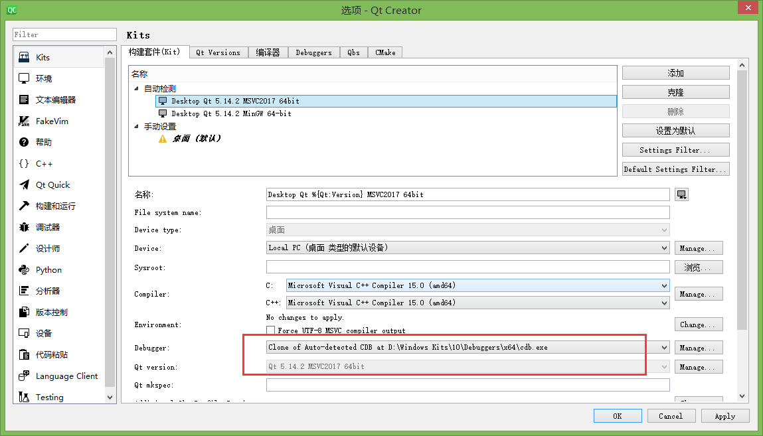Click the Qt Creator logo in title bar

[12, 10]
